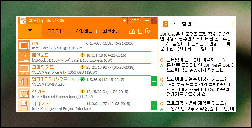
Task: Click version 23.21.13.9077 (01-23-2018)
Action: [x=110, y=67]
